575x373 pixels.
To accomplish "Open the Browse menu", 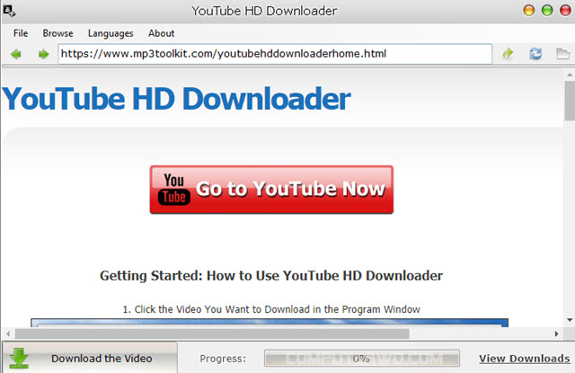I will [x=57, y=33].
